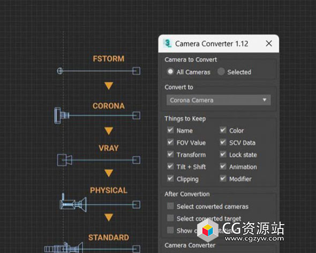Enable Select converted target checkbox
The width and height of the screenshot is (316, 253).
(x=170, y=218)
